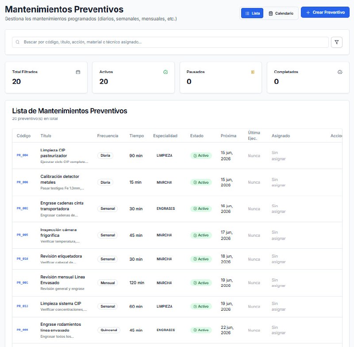This screenshot has height=347, width=354.
Task: Open the Pausados summary card
Action: (x=220, y=77)
